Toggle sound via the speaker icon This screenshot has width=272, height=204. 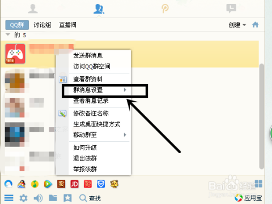(38, 198)
